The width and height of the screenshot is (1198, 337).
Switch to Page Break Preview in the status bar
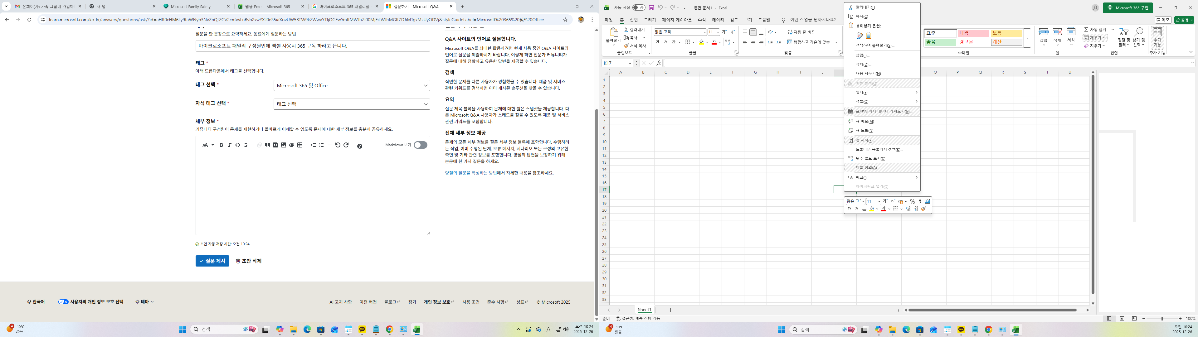tap(1134, 318)
